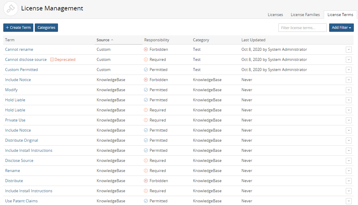The width and height of the screenshot is (358, 205).
Task: Click the Permitted icon on Custom Permitted row
Action: [x=146, y=70]
